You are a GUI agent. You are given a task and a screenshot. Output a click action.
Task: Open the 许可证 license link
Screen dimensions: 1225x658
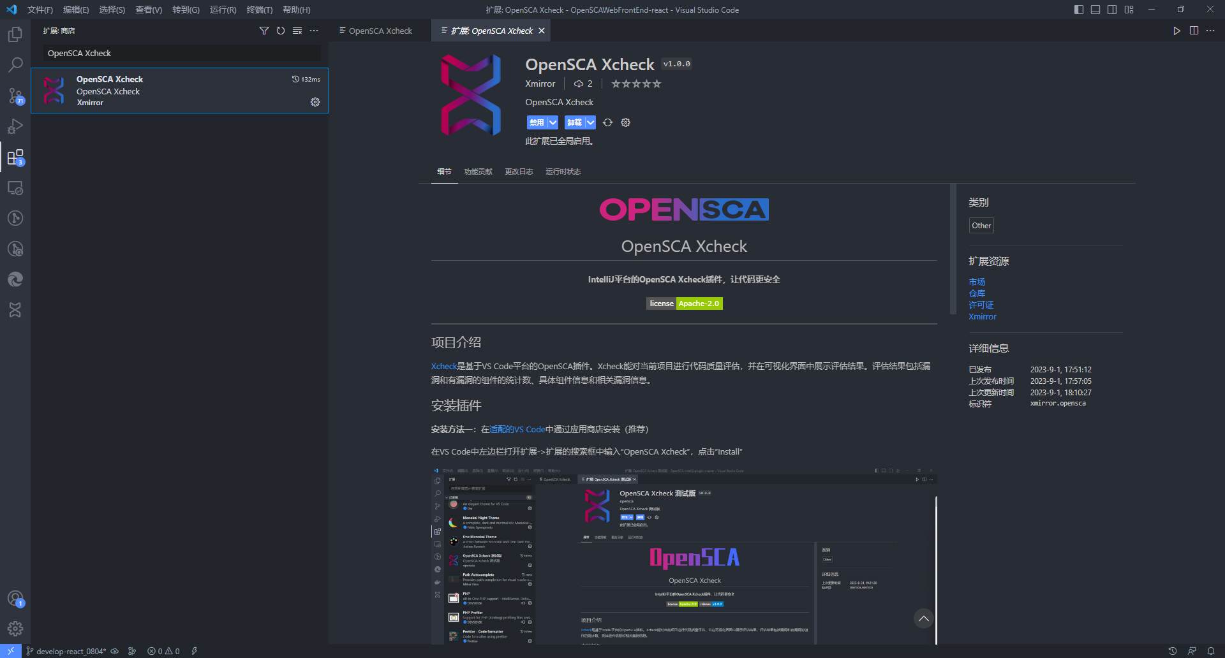[x=981, y=305]
